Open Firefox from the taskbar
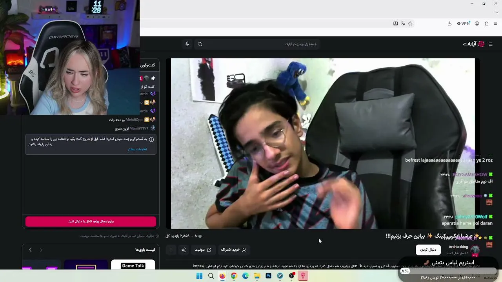 tap(222, 276)
